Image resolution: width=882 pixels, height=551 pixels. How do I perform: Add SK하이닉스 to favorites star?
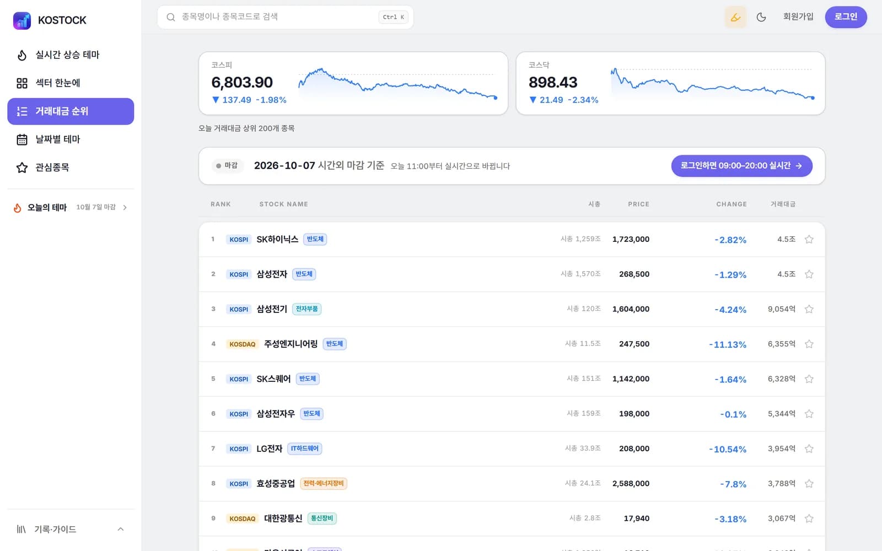point(809,239)
